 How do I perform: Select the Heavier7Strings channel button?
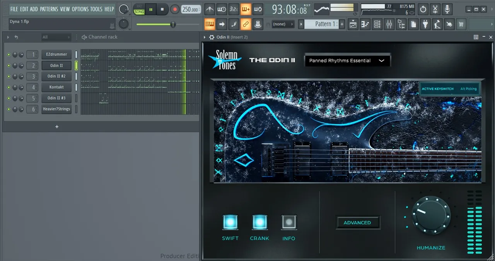[56, 109]
